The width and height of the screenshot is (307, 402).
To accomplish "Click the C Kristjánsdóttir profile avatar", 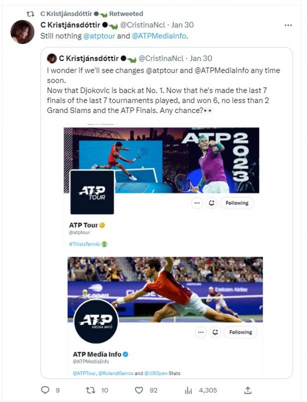I will coord(22,32).
